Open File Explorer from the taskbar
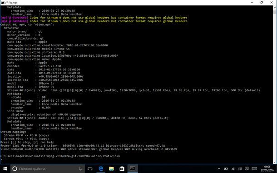 (x=111, y=169)
